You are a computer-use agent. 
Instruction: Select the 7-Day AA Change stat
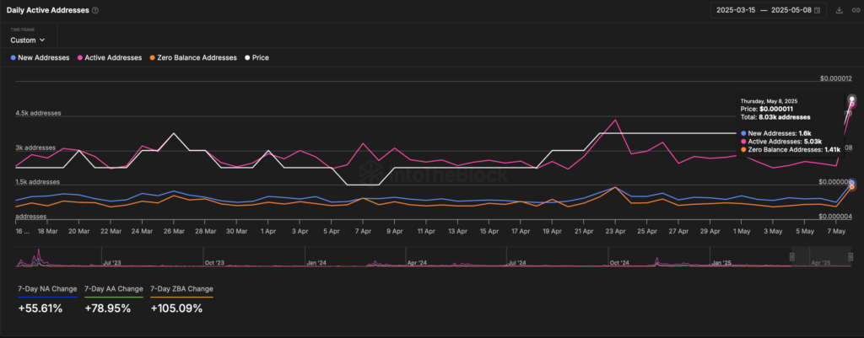point(114,289)
